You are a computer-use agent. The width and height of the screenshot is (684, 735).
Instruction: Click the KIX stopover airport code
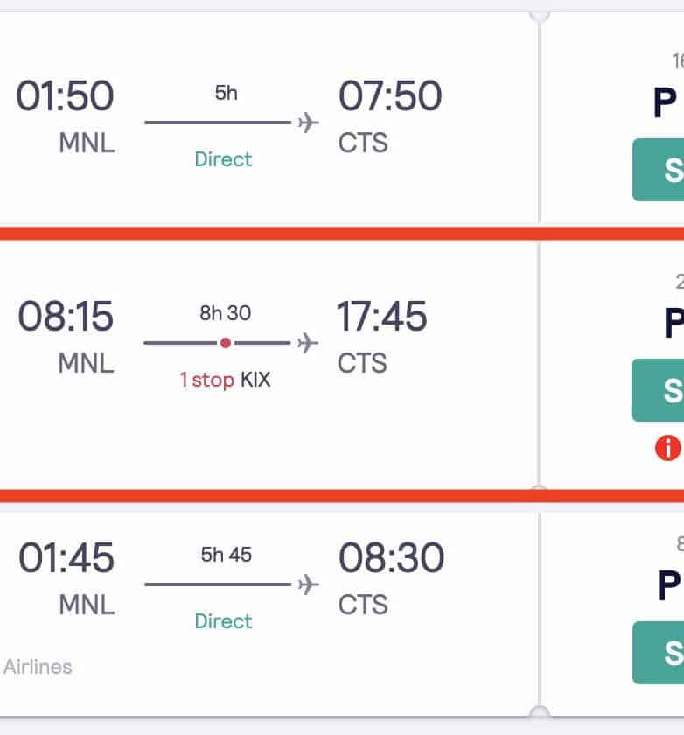click(x=255, y=380)
